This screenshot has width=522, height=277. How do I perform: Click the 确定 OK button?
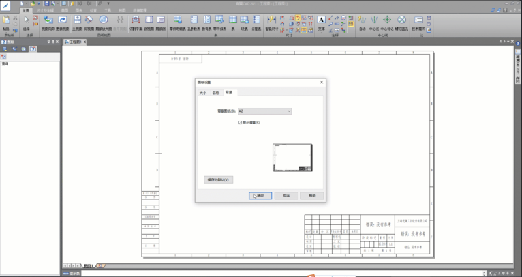point(260,195)
